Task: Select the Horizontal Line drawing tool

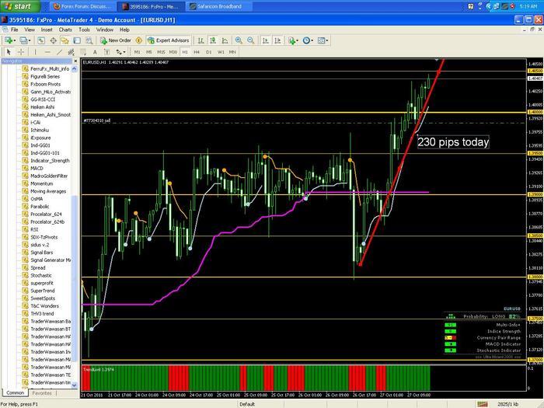Action: [x=47, y=52]
